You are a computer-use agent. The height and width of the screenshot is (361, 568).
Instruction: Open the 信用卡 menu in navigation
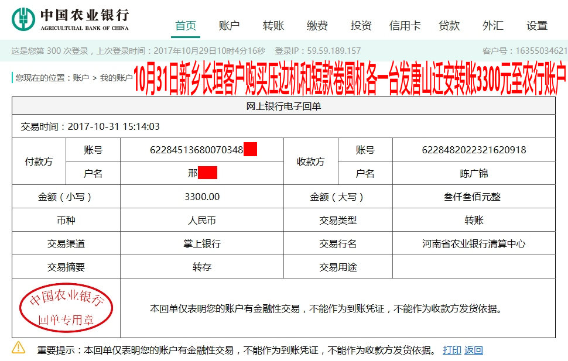405,25
